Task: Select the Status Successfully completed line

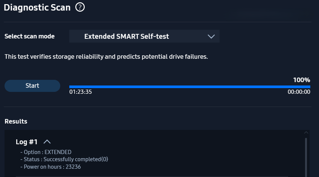Action: [x=64, y=159]
